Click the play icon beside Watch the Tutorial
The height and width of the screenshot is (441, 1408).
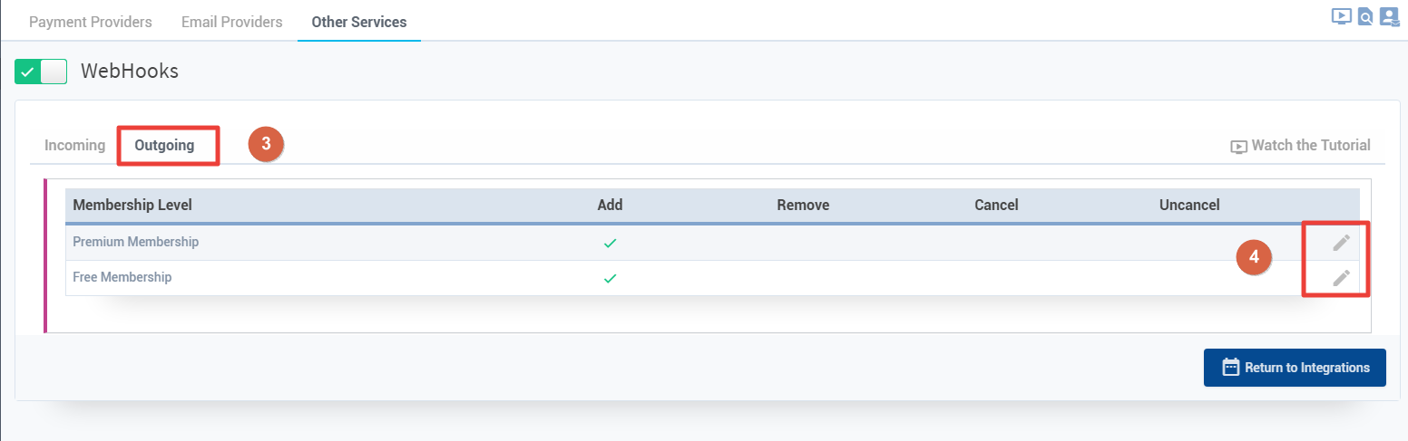click(1238, 147)
